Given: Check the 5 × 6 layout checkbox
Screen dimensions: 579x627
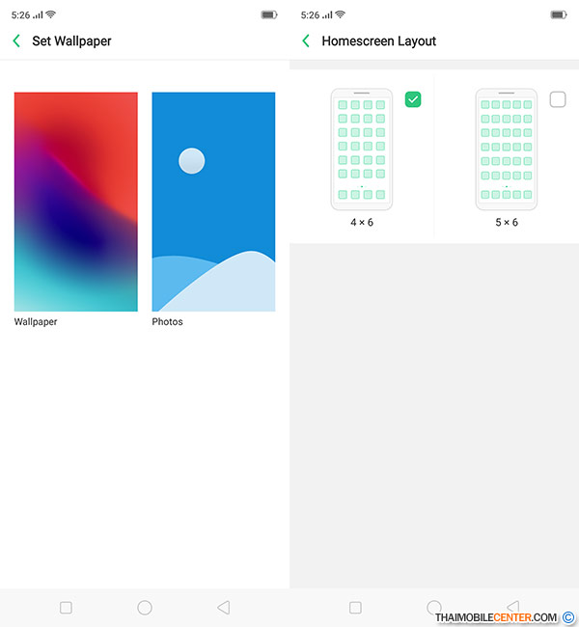Looking at the screenshot, I should click(558, 99).
